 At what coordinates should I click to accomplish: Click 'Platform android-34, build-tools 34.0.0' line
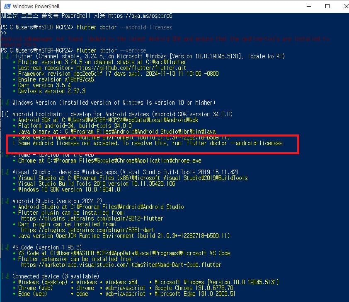tap(75, 126)
